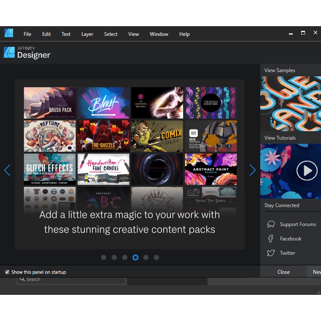Go to the previous slide arrow

pos(7,170)
